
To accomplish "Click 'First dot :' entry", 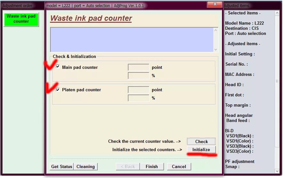I will 234,95.
